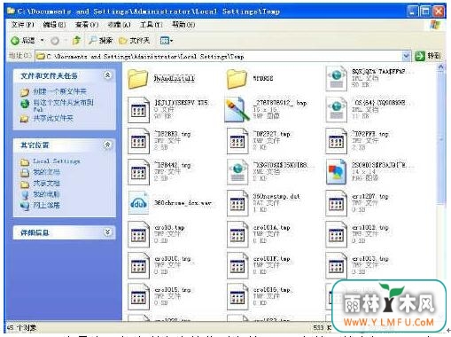Viewport: 451px width, 337px height.
Task: Select the cro10.tmp file icon
Action: 138,235
